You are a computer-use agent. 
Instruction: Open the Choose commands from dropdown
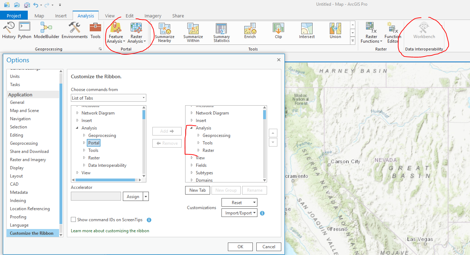[x=109, y=98]
